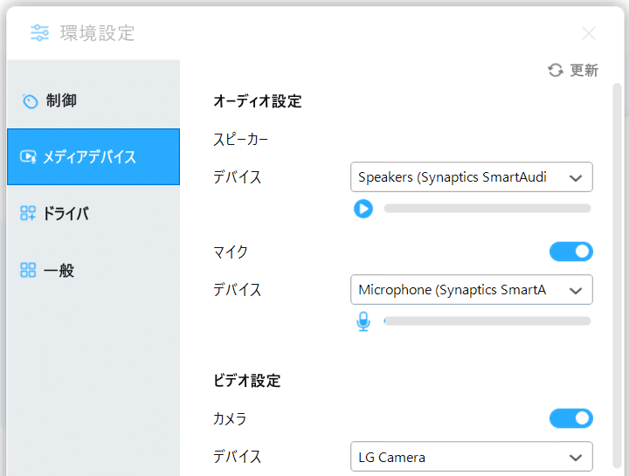Select the メディアデバイス section
The width and height of the screenshot is (629, 476).
(x=93, y=157)
